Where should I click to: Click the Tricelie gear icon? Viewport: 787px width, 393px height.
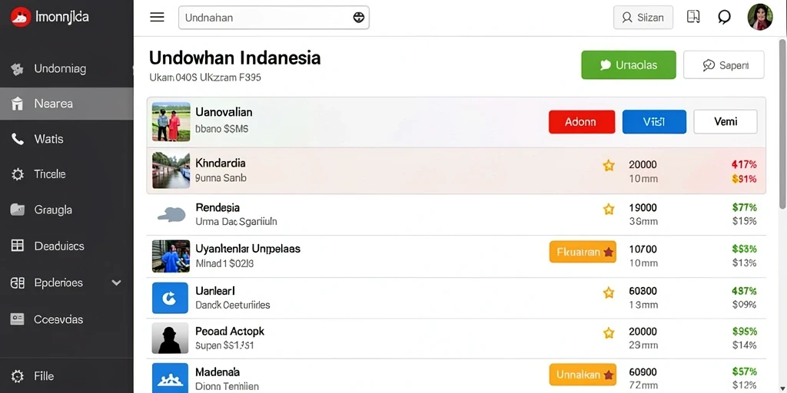[x=18, y=174]
